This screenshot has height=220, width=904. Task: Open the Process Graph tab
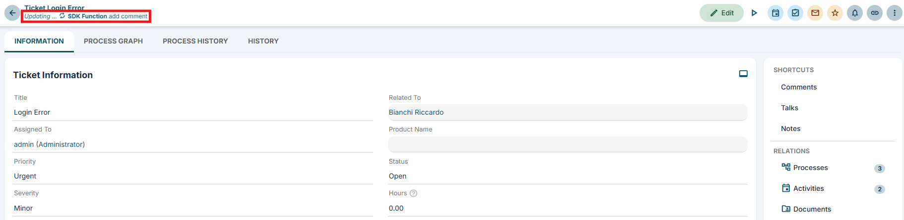tap(113, 42)
